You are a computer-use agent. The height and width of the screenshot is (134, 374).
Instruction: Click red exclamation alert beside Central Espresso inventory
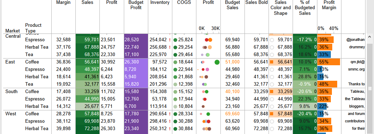point(169,40)
